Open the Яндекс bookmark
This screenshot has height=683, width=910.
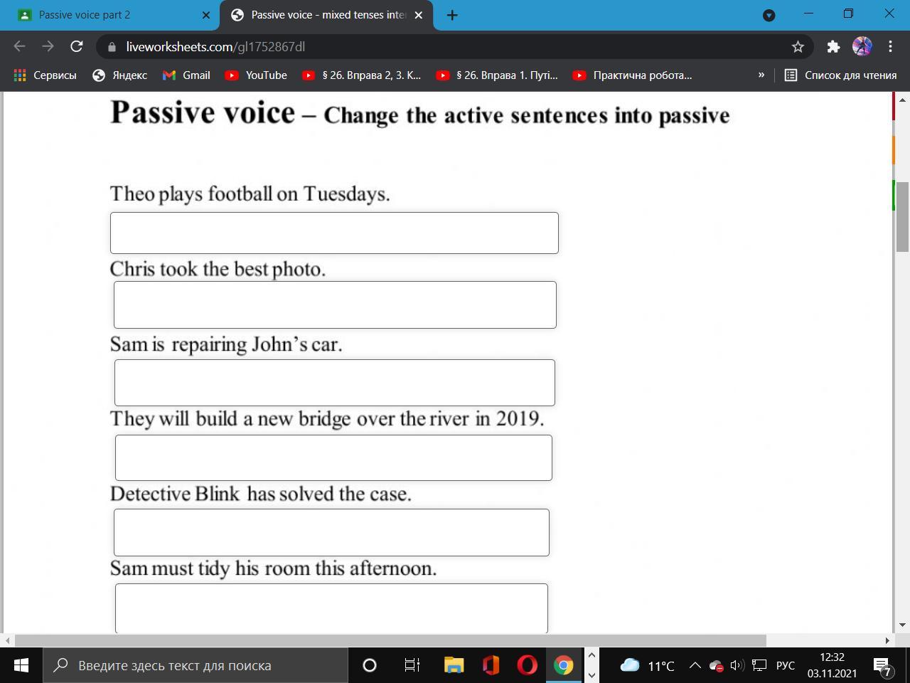tap(119, 75)
